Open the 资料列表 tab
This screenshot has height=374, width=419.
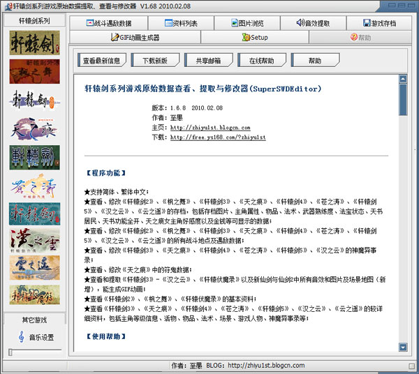click(180, 23)
